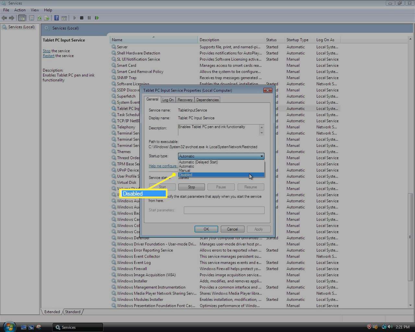
Task: Sort services by the Name column header
Action: tap(154, 40)
